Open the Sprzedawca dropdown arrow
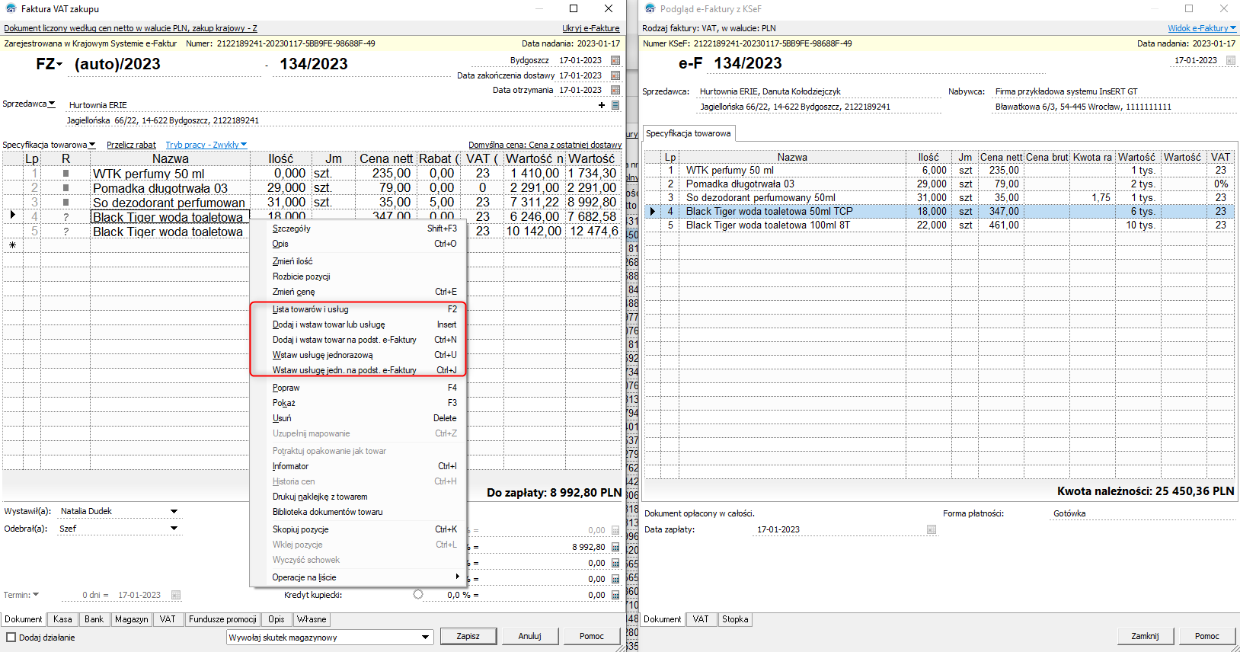Viewport: 1240px width, 652px height. pyautogui.click(x=52, y=104)
